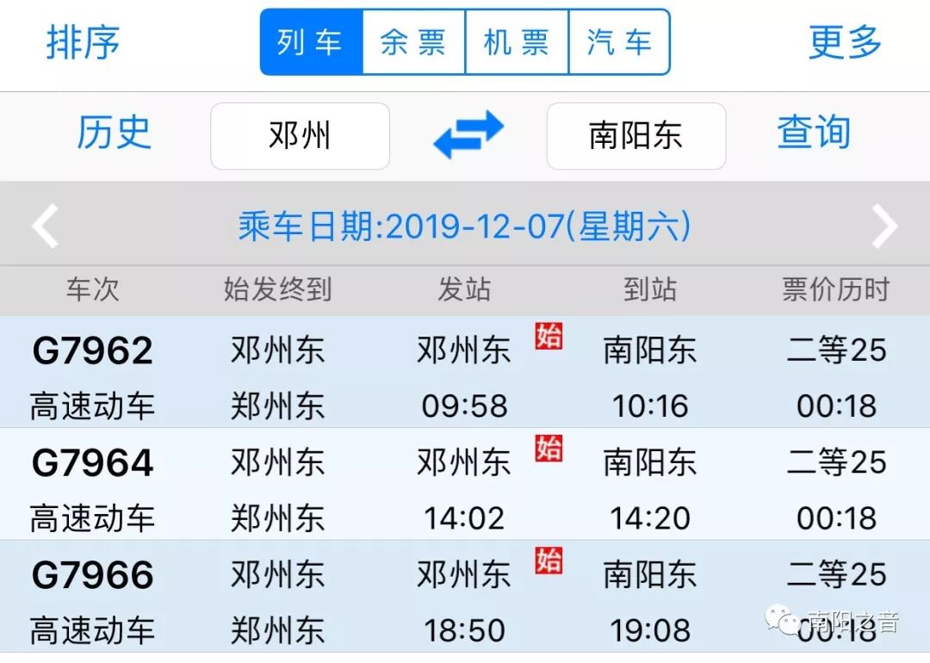Switch to the 余票 tab
This screenshot has width=930, height=663.
coord(413,42)
